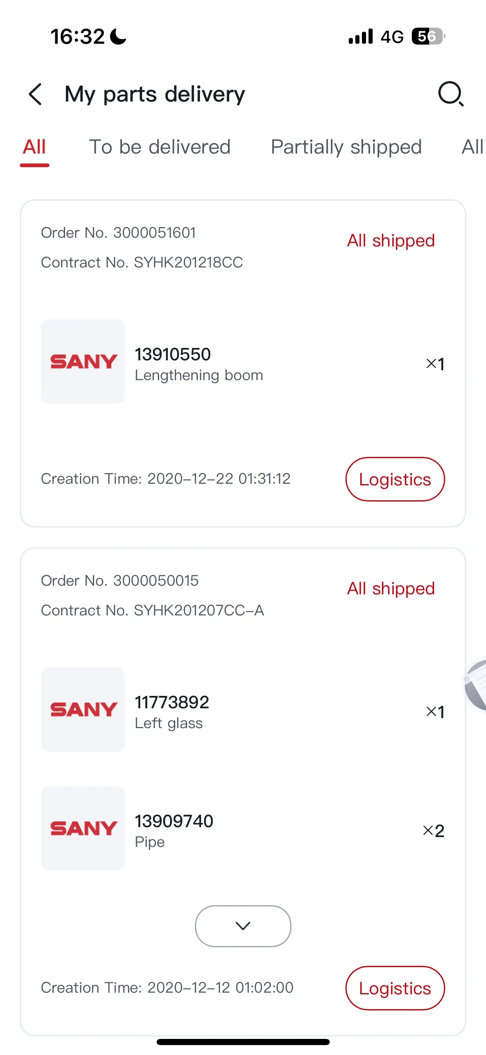The width and height of the screenshot is (486, 1055).
Task: Tap the SANY logo beside Lengthening boom
Action: click(x=82, y=361)
